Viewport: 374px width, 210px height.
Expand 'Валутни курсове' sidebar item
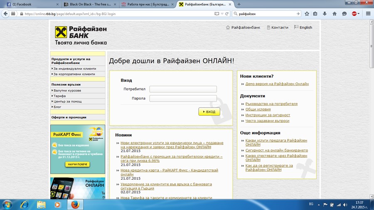67,90
